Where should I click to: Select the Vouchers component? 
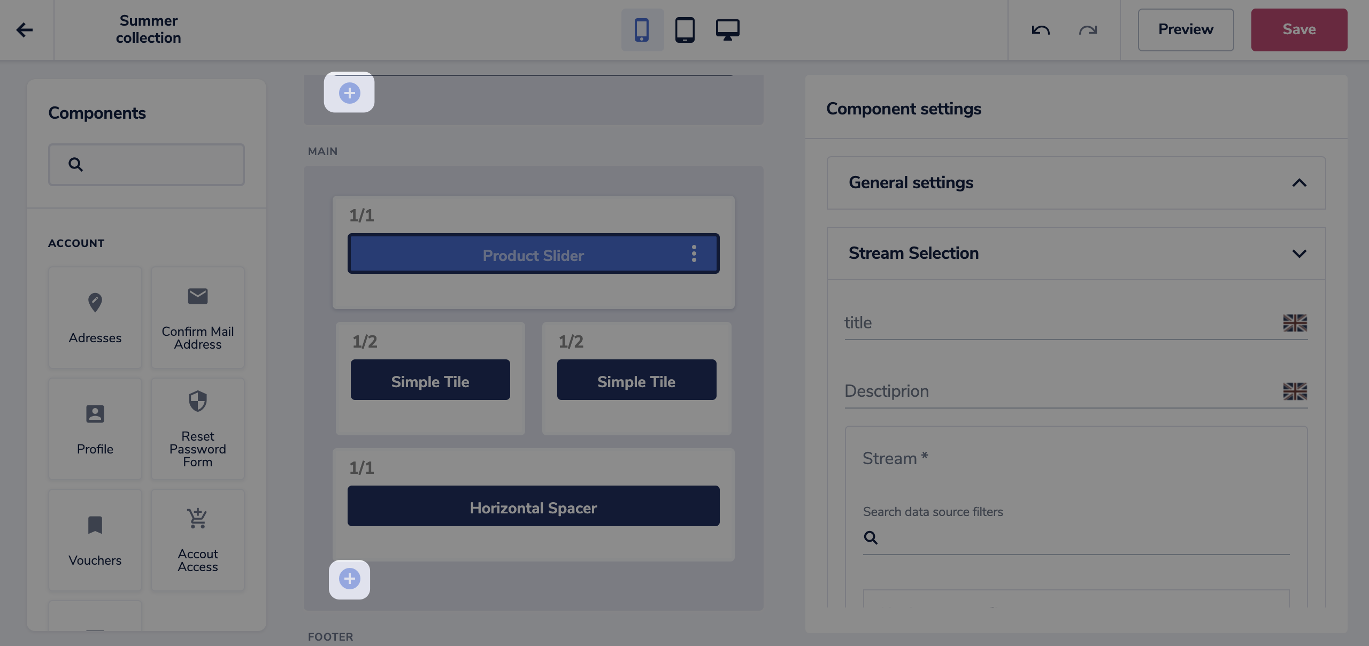(x=95, y=540)
